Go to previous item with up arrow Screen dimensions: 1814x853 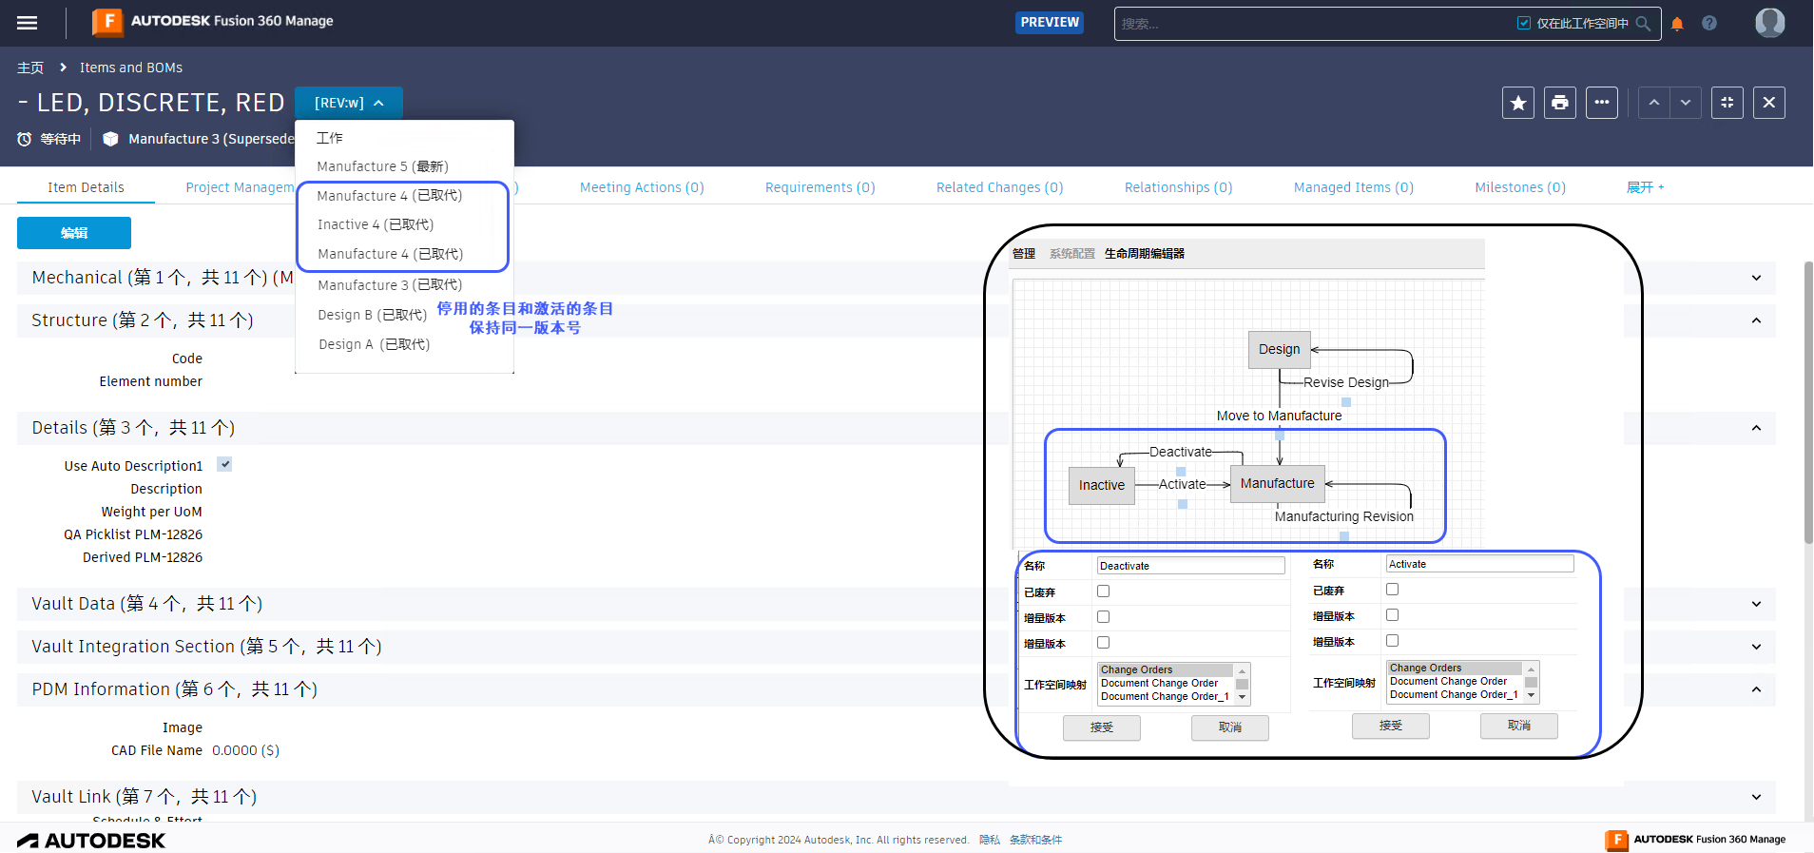coord(1654,103)
